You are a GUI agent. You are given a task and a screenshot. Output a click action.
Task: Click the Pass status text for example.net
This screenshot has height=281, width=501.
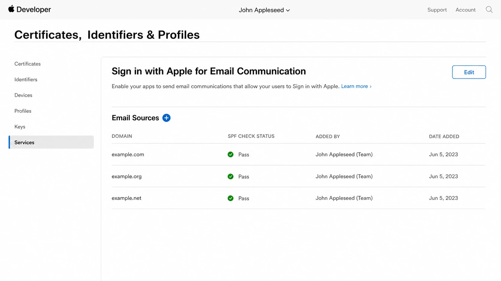(244, 199)
